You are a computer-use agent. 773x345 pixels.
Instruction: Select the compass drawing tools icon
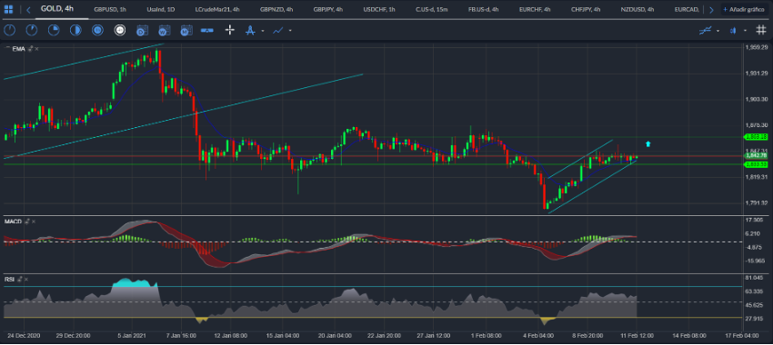[x=250, y=31]
